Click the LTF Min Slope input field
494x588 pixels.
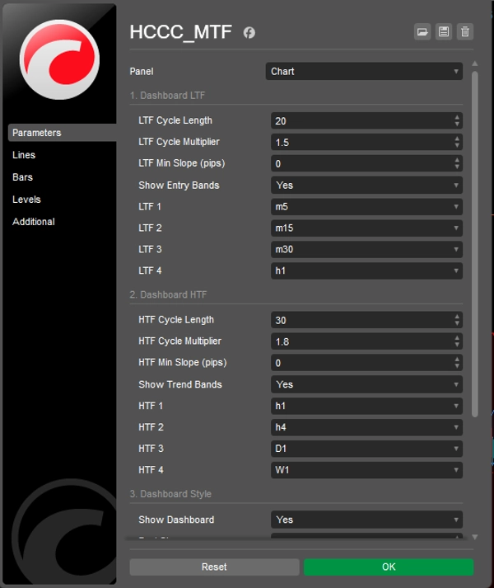tap(361, 164)
